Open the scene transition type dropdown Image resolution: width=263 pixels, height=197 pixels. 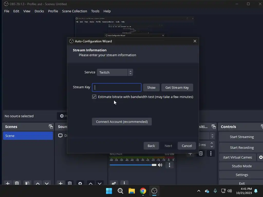pyautogui.click(x=212, y=136)
